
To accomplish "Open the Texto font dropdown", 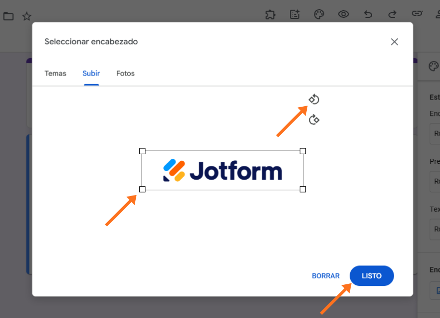I will pyautogui.click(x=436, y=229).
